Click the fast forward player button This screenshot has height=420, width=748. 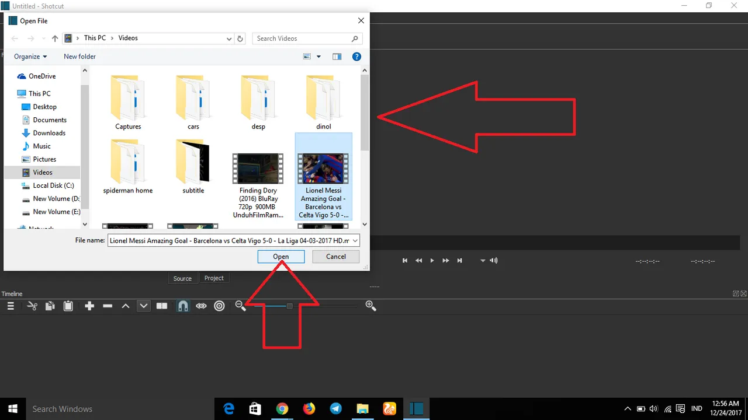tap(446, 261)
